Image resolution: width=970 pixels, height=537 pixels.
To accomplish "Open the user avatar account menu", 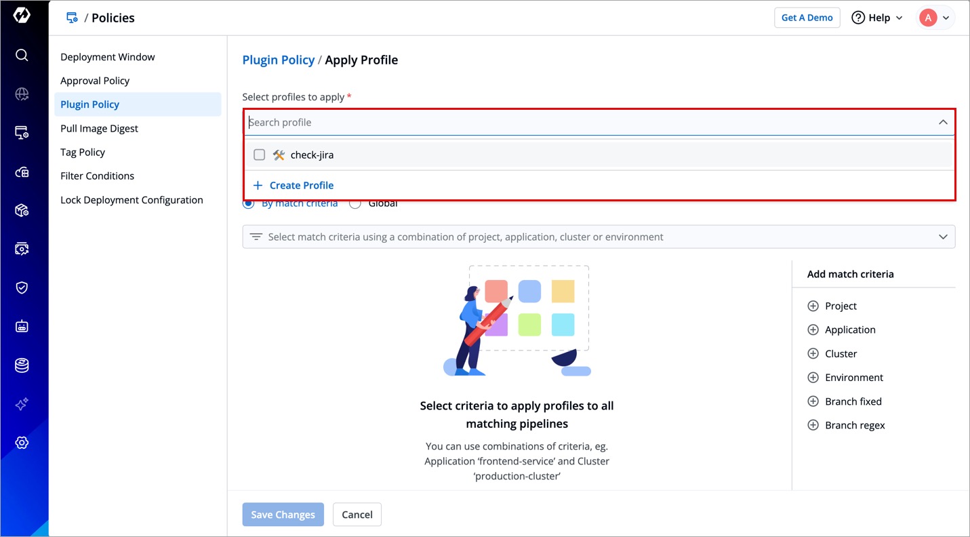I will tap(935, 18).
